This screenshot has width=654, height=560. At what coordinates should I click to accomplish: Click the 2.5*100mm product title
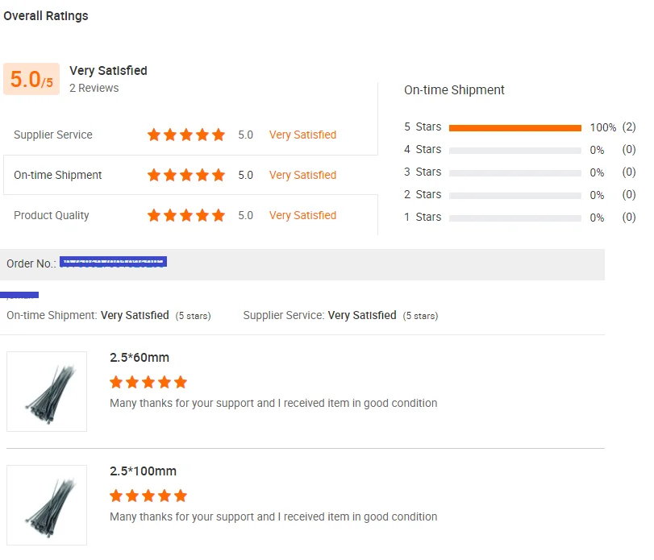point(143,471)
